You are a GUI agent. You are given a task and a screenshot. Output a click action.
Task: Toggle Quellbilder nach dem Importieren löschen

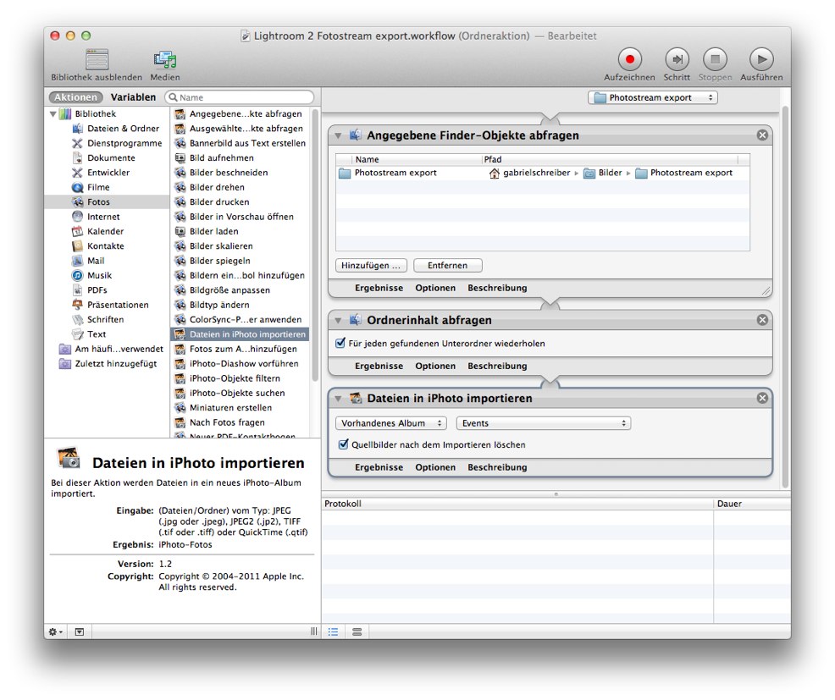(344, 444)
